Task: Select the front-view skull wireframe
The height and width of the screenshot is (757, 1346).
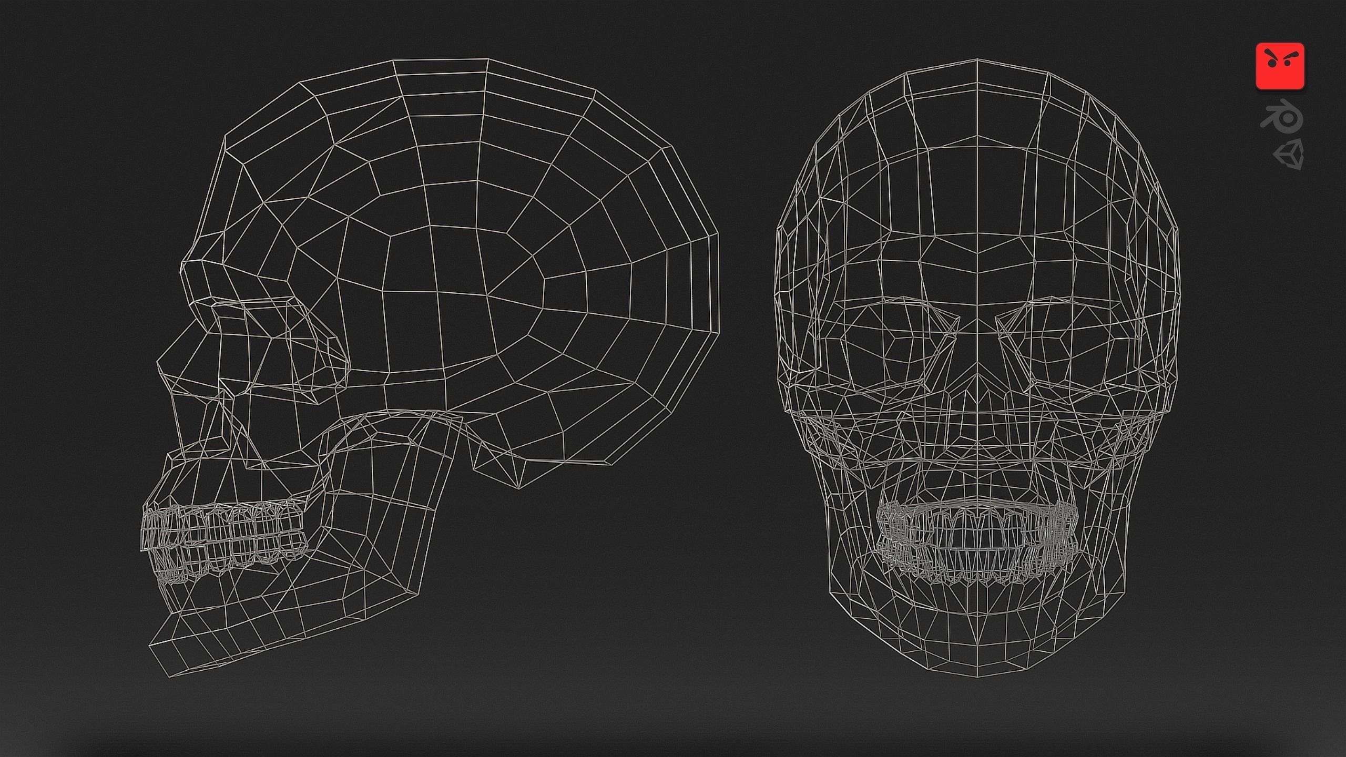Action: click(977, 368)
